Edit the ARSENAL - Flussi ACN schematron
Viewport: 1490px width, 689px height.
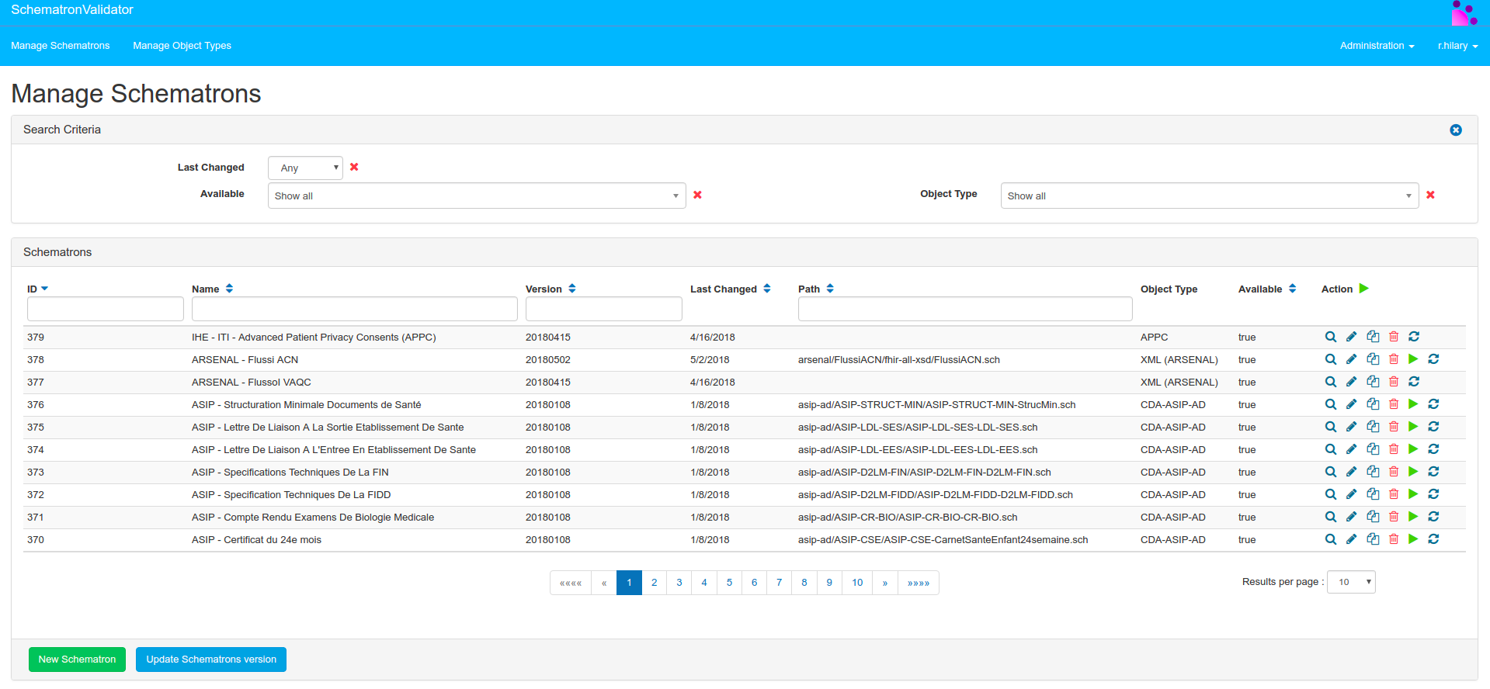[1351, 359]
